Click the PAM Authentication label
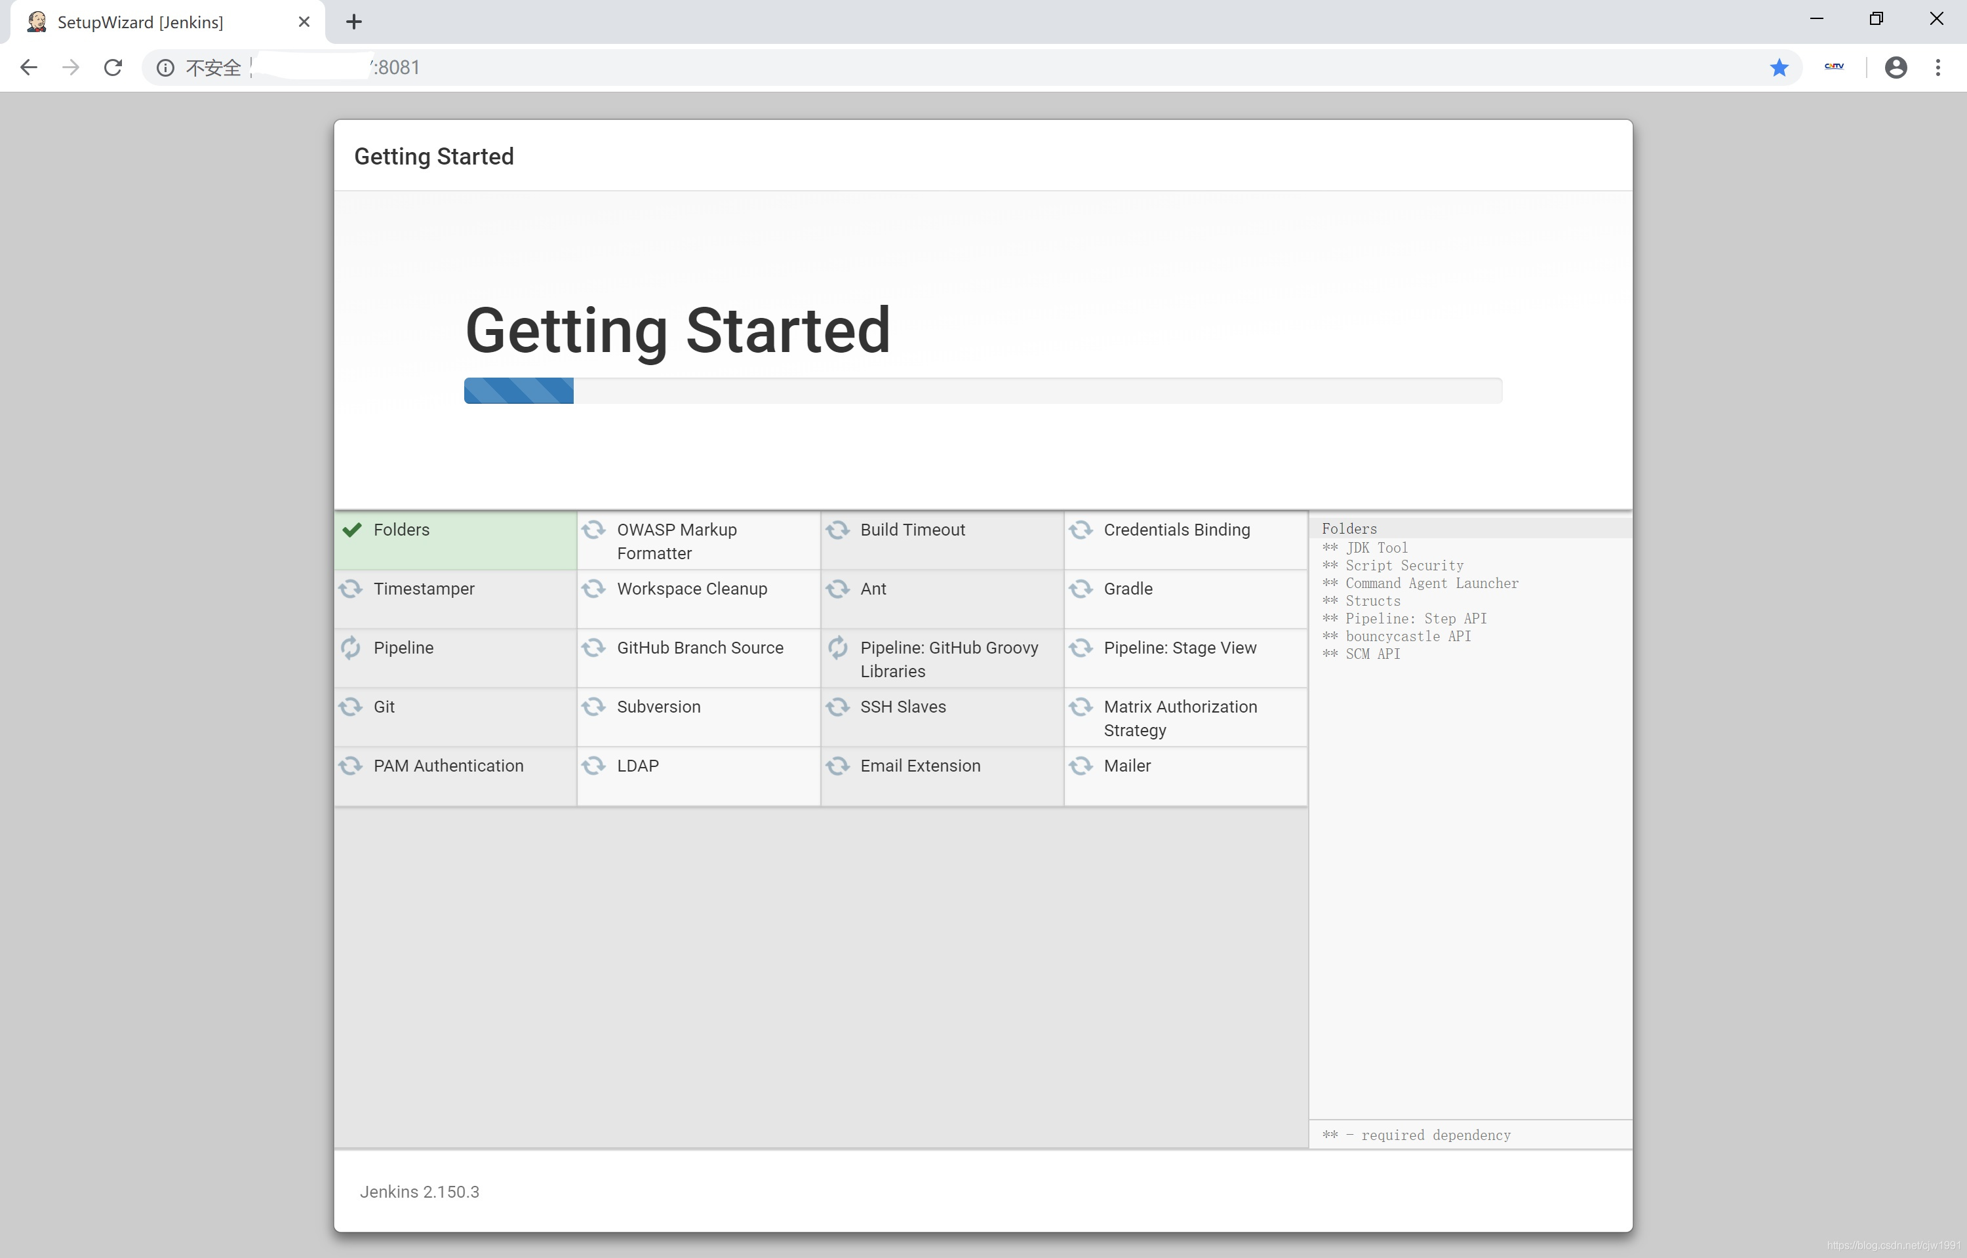Screen dimensions: 1967x1258 pyautogui.click(x=448, y=766)
